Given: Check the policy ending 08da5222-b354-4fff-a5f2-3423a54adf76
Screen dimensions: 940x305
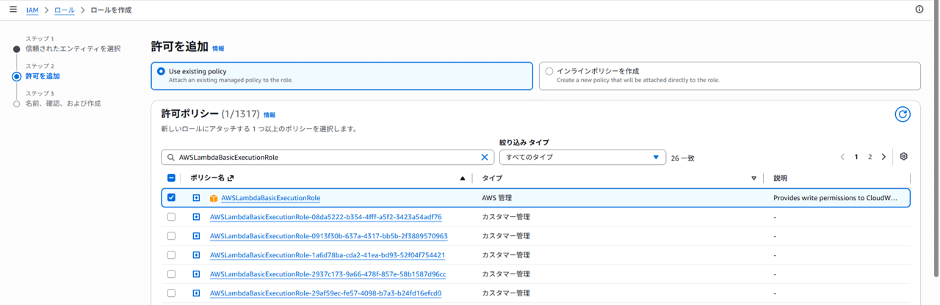Looking at the screenshot, I should 171,217.
